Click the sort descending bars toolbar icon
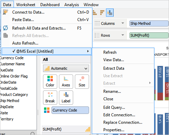The width and height of the screenshot is (169, 135). (102, 13)
